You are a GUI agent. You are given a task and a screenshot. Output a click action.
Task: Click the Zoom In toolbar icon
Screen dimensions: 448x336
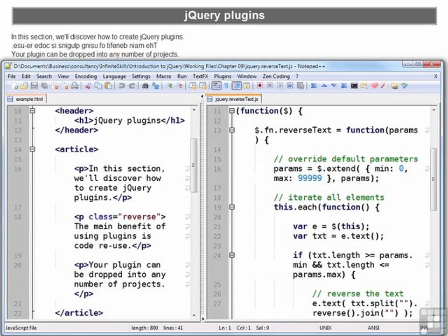click(169, 86)
